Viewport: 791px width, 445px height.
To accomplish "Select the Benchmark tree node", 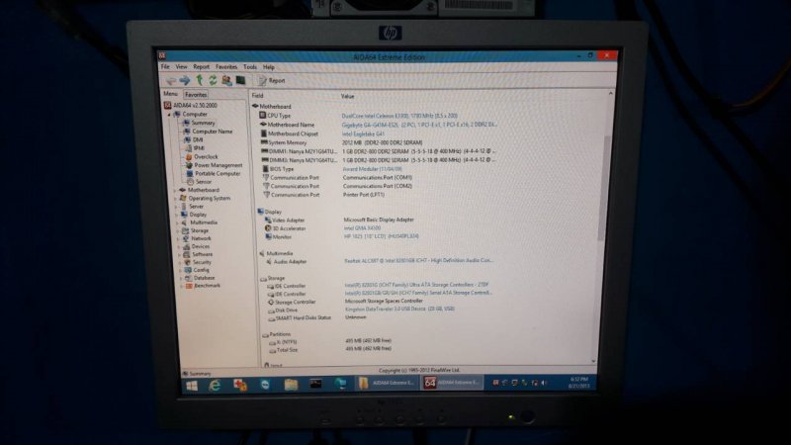I will [207, 286].
